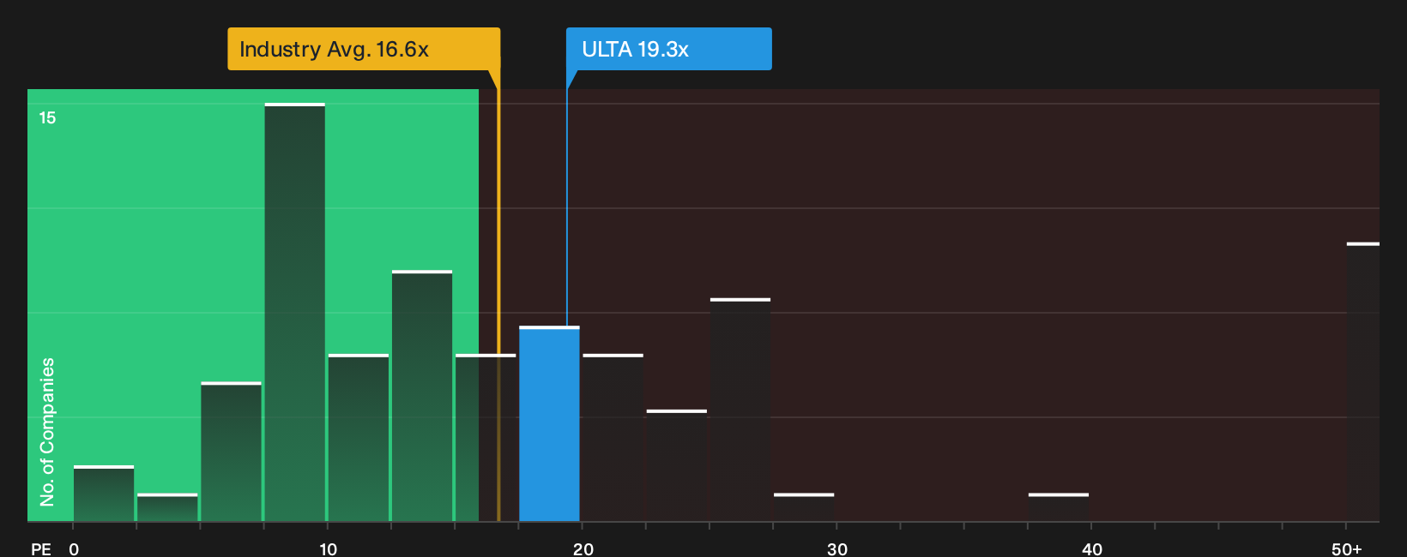
Task: Click the '0' x-axis tick label
Action: coord(74,549)
